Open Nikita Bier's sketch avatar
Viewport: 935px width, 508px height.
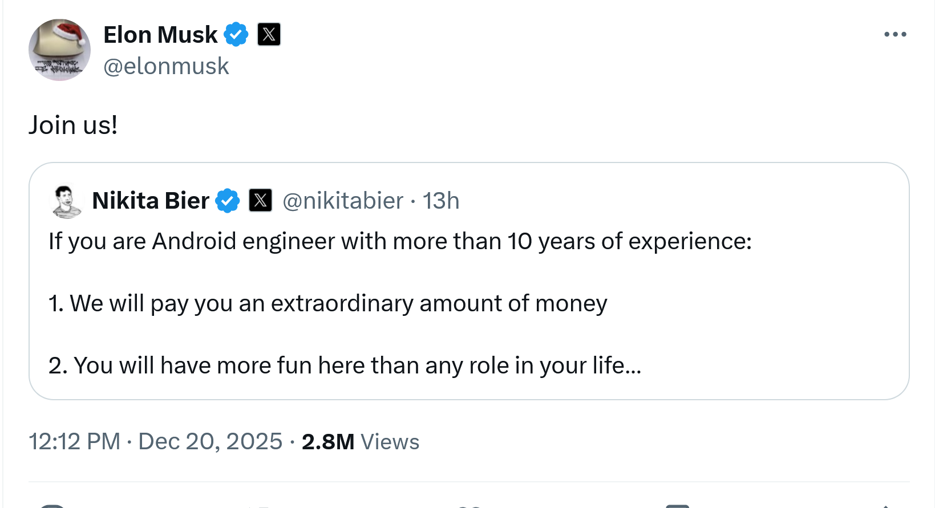point(66,201)
